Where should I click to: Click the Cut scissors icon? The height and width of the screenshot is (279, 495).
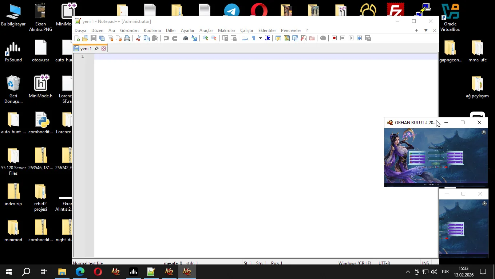point(138,39)
